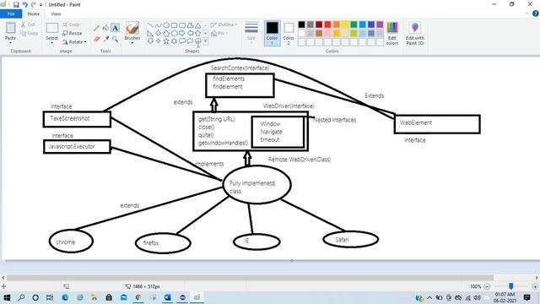Select the Color 1 box

tap(272, 33)
